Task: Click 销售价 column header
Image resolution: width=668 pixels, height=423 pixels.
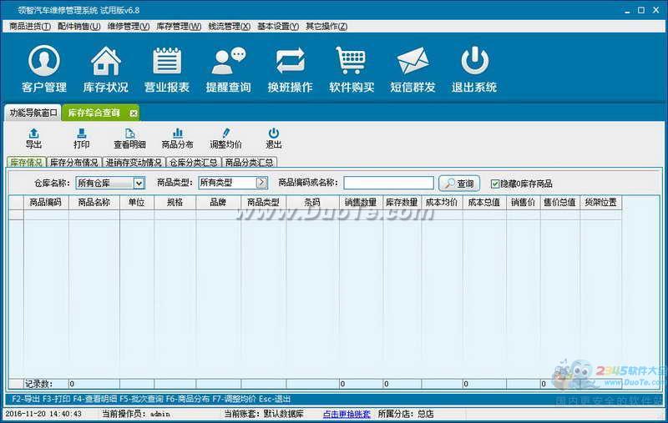Action: pos(524,203)
